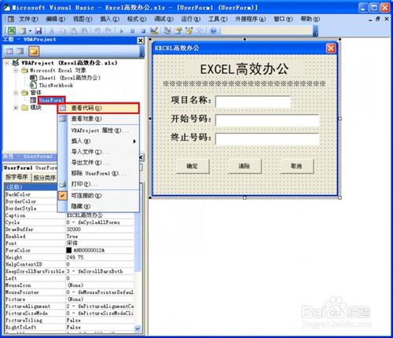Open the 窗口 menu
This screenshot has width=393, height=338.
(x=283, y=19)
